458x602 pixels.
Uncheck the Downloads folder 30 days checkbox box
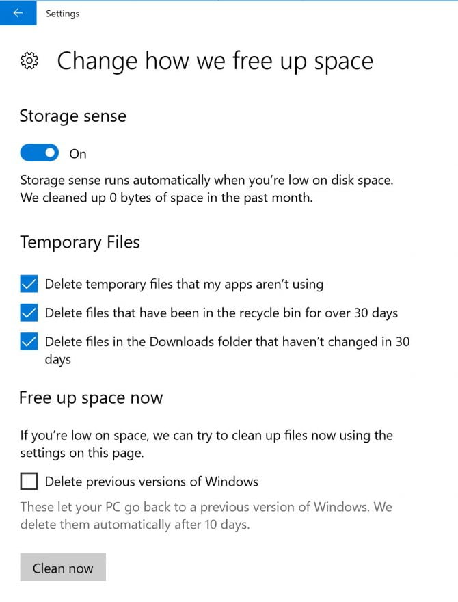[29, 341]
